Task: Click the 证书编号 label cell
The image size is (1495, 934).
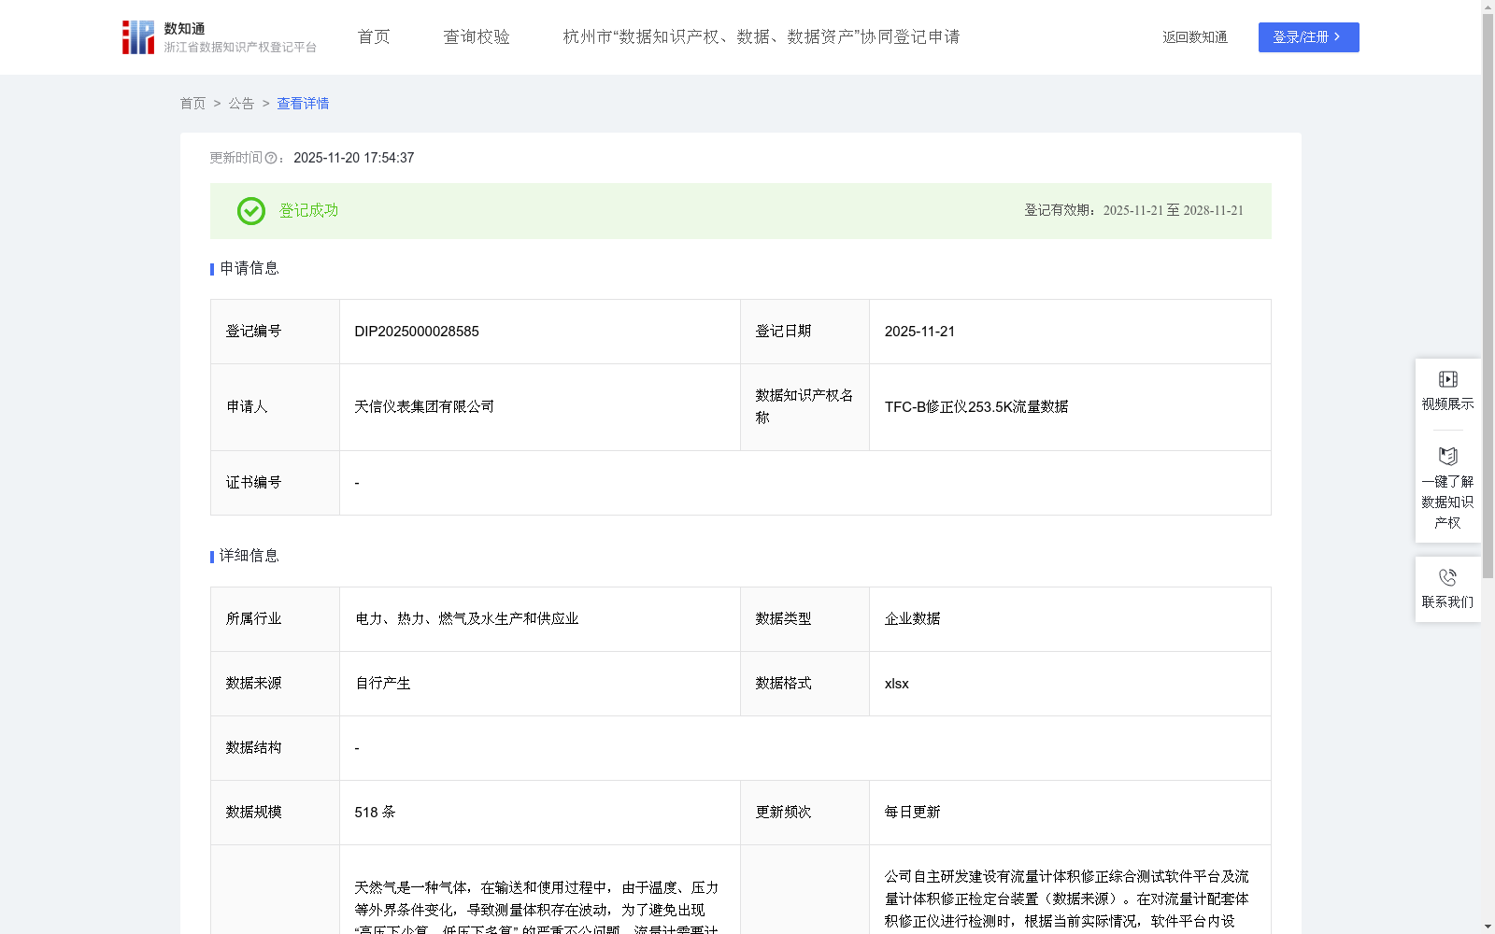Action: 275,483
